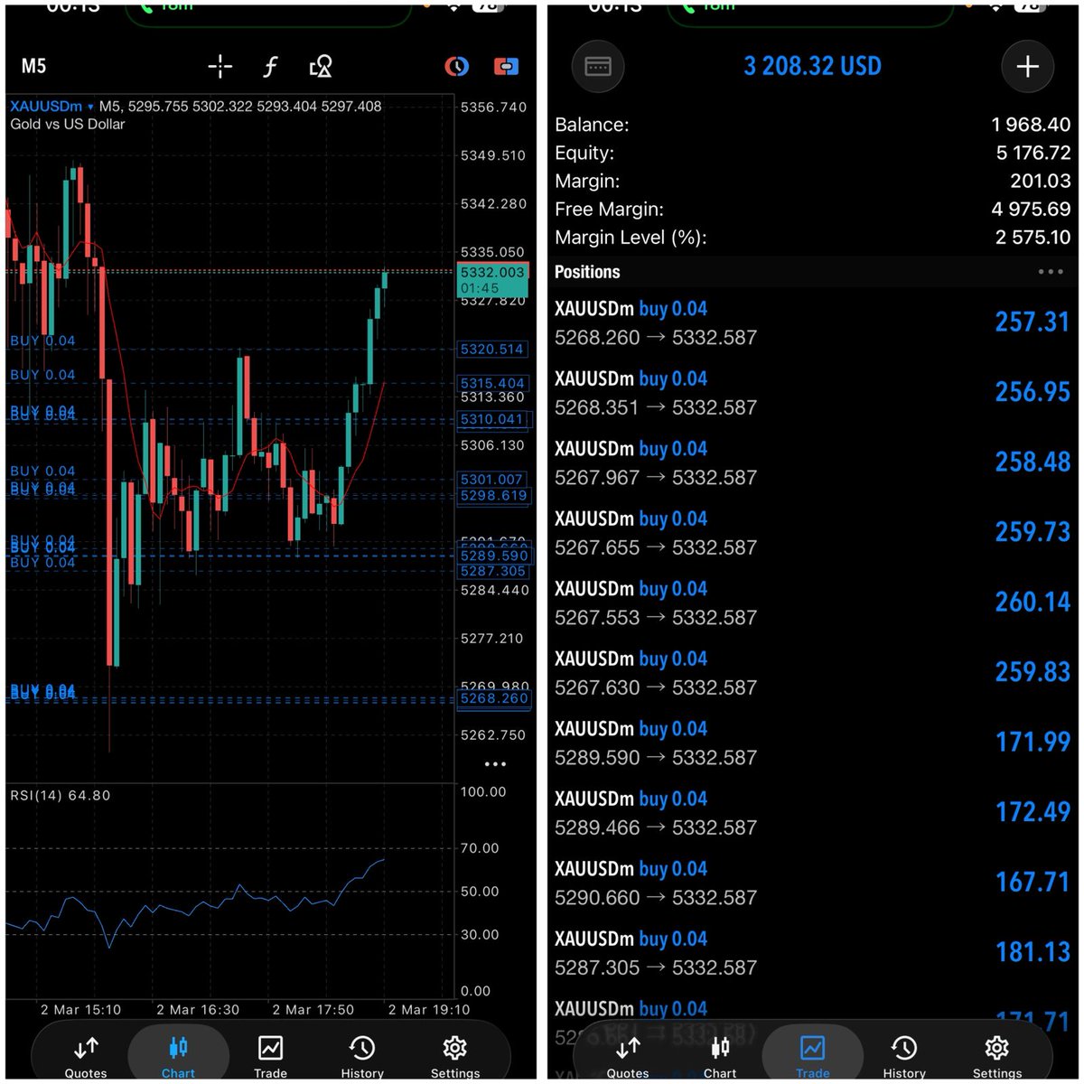The width and height of the screenshot is (1084, 1084).
Task: Tap the 3 208.32 USD profit total
Action: tap(812, 66)
